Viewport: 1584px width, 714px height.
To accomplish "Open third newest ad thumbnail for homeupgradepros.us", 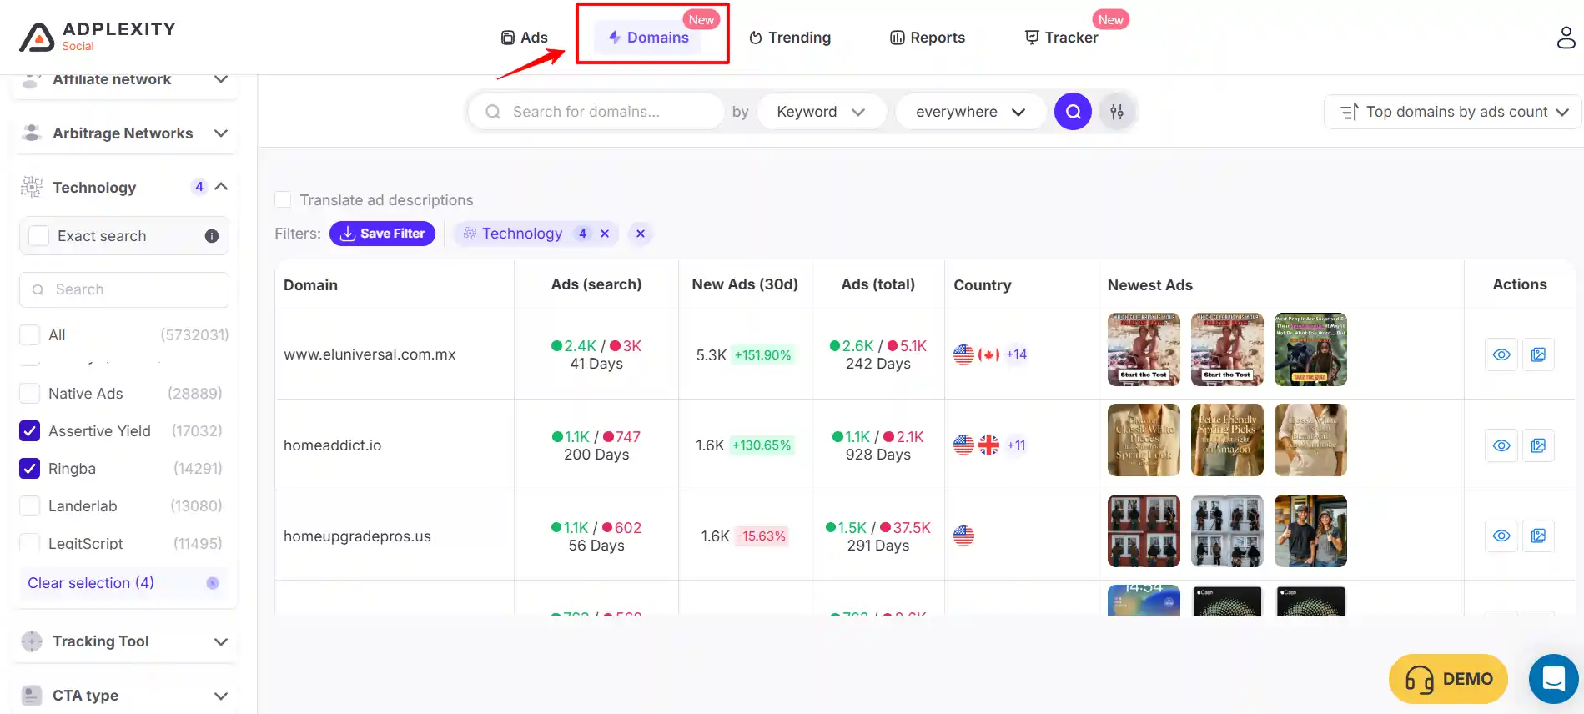I will 1310,531.
